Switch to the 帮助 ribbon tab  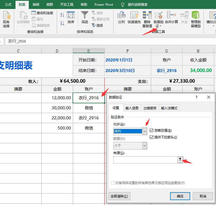click(84, 5)
